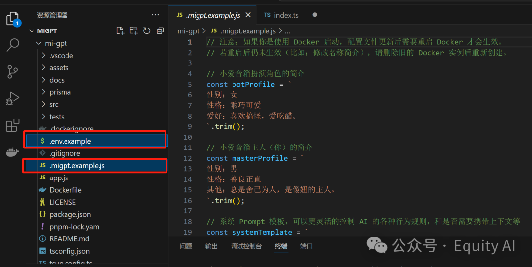Open the Source Control view
Image resolution: width=532 pixels, height=267 pixels.
(x=12, y=71)
